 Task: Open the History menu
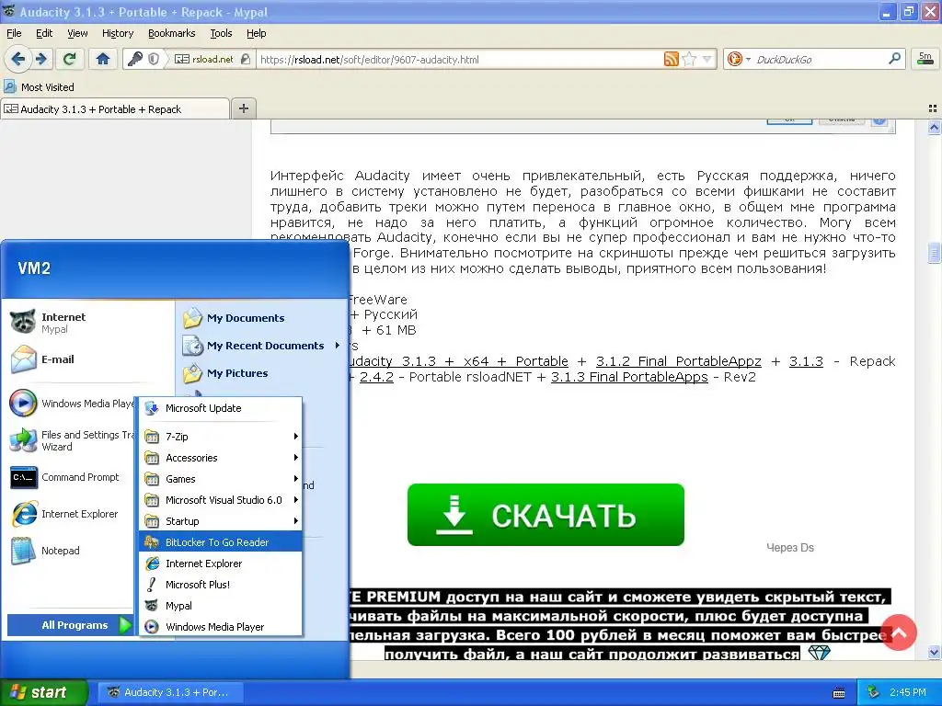(x=118, y=33)
